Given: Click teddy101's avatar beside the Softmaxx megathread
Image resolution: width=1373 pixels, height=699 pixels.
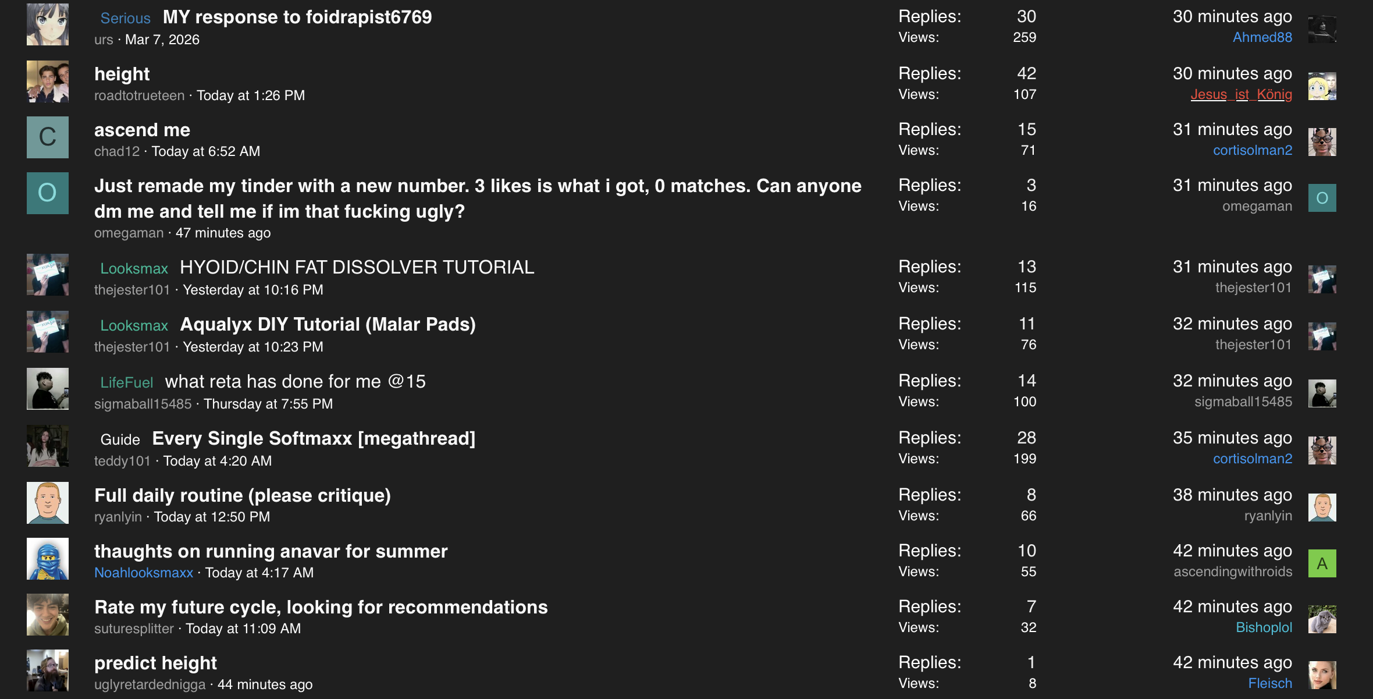Looking at the screenshot, I should 48,446.
